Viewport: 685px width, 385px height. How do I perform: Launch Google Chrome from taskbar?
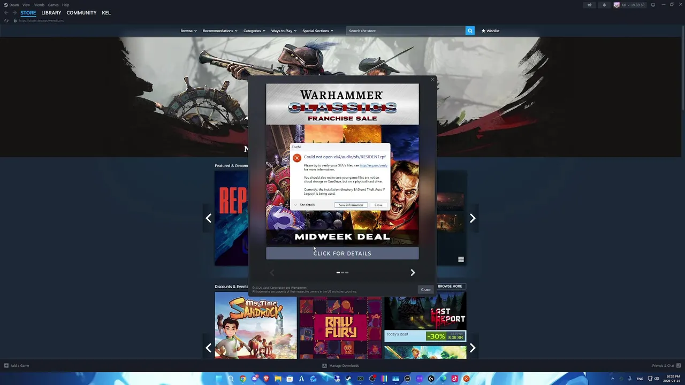tap(243, 379)
